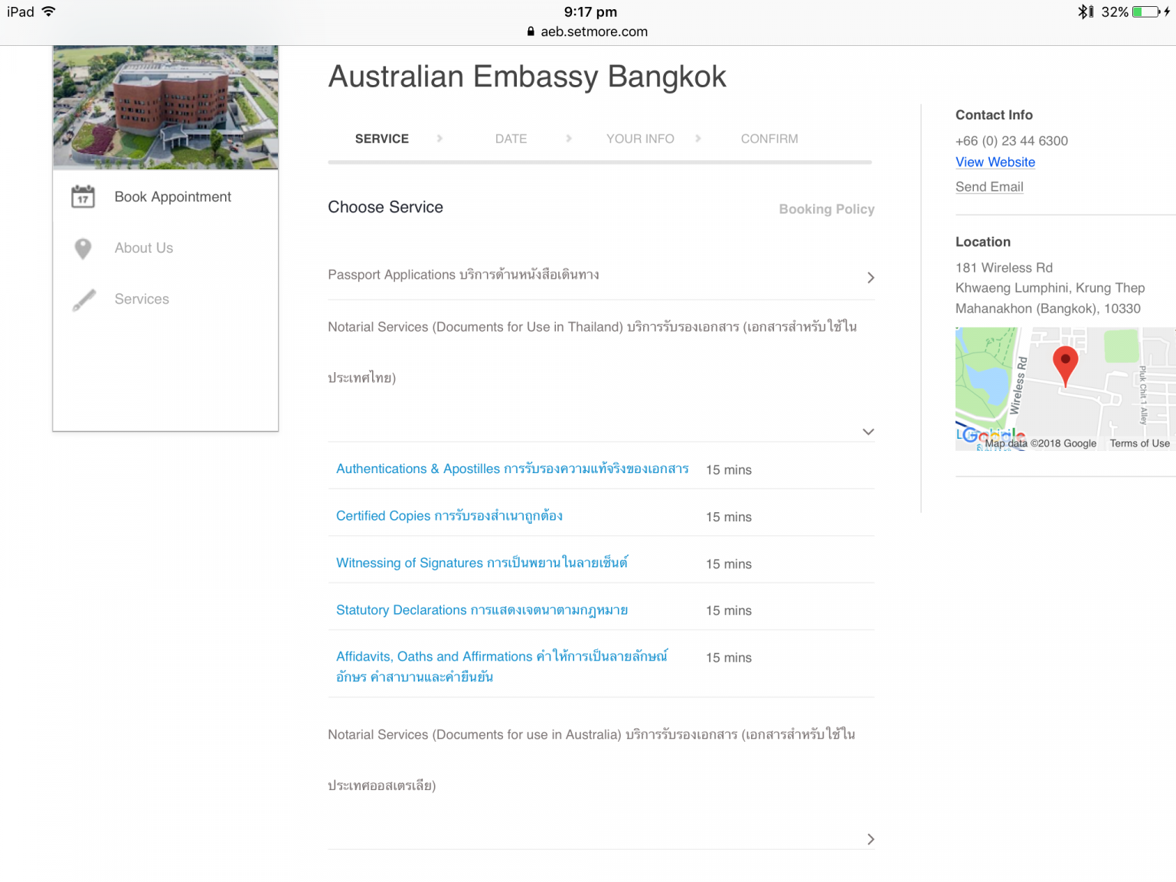Select Authentications & Apostilles service

coord(512,469)
